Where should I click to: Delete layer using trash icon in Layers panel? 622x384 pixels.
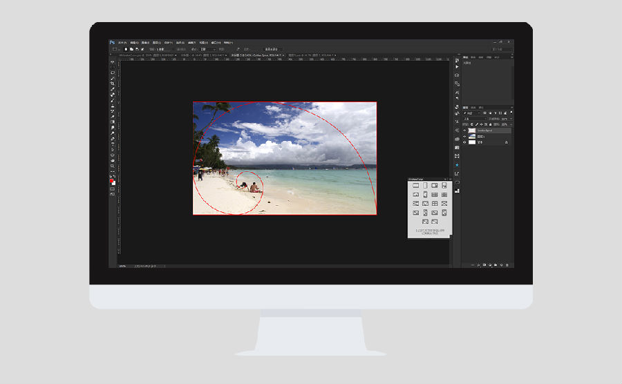[x=509, y=265]
